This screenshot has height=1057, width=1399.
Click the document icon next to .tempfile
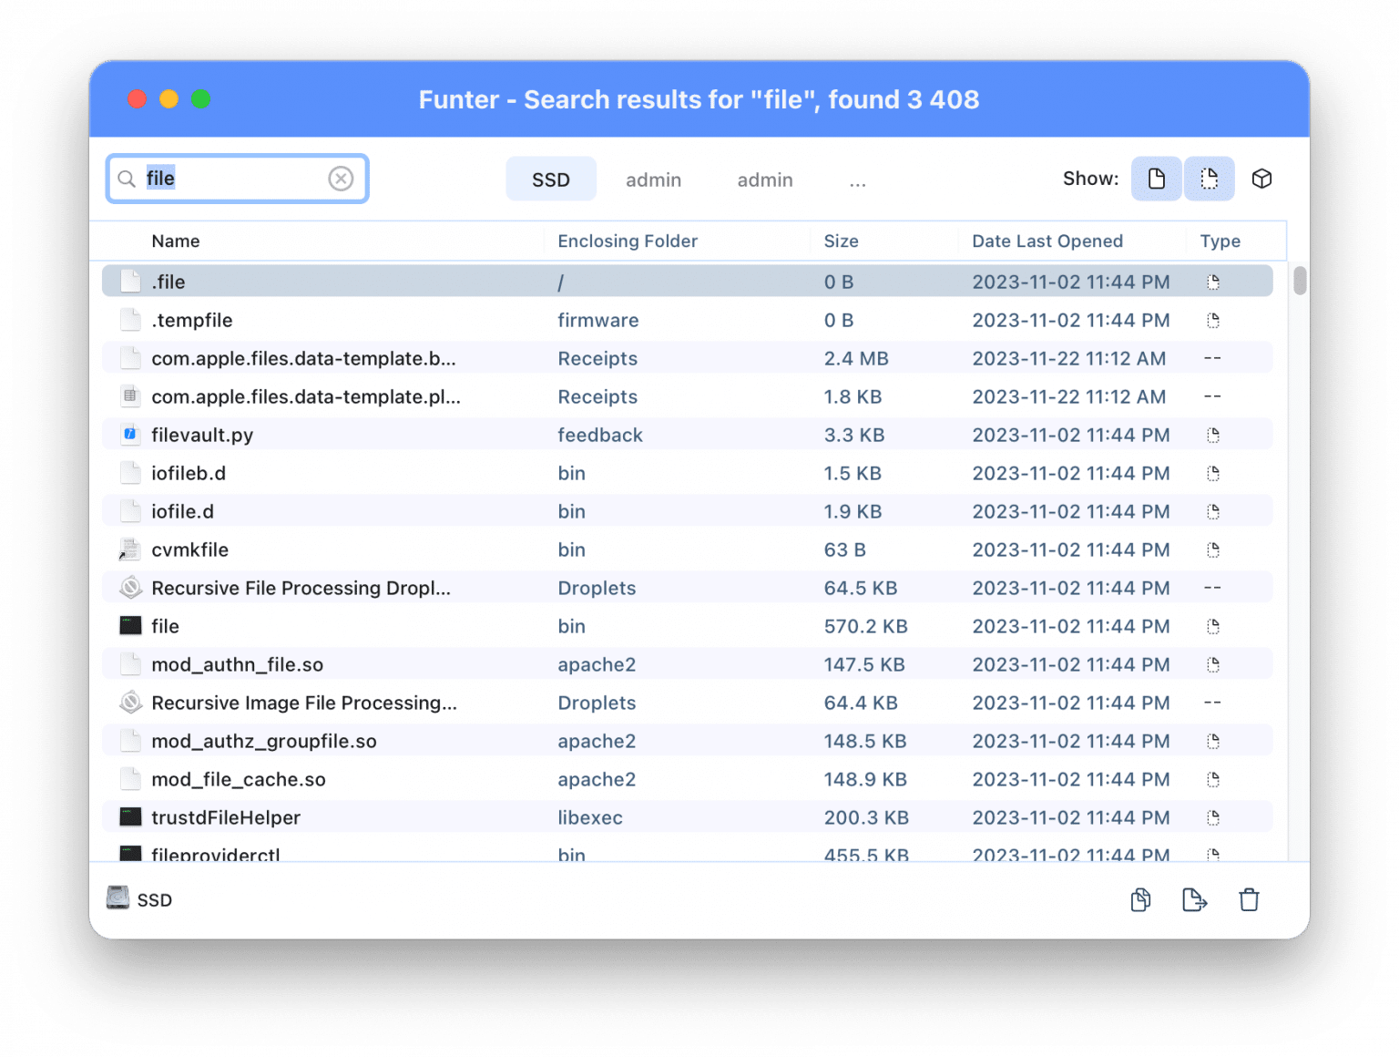point(130,320)
